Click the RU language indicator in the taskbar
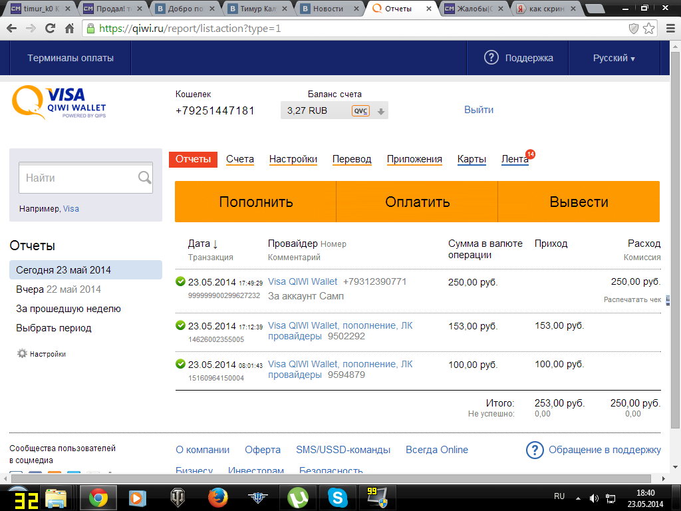Screen dimensions: 681x511 [x=559, y=496]
